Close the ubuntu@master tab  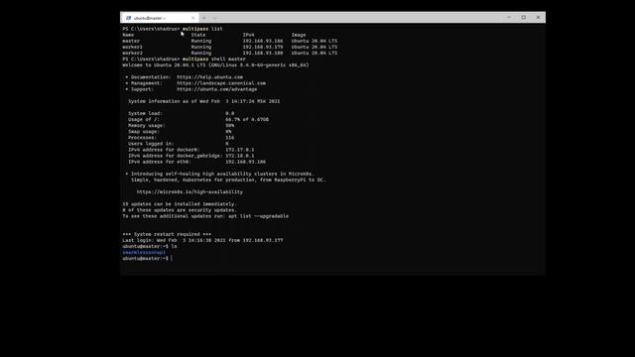click(193, 18)
